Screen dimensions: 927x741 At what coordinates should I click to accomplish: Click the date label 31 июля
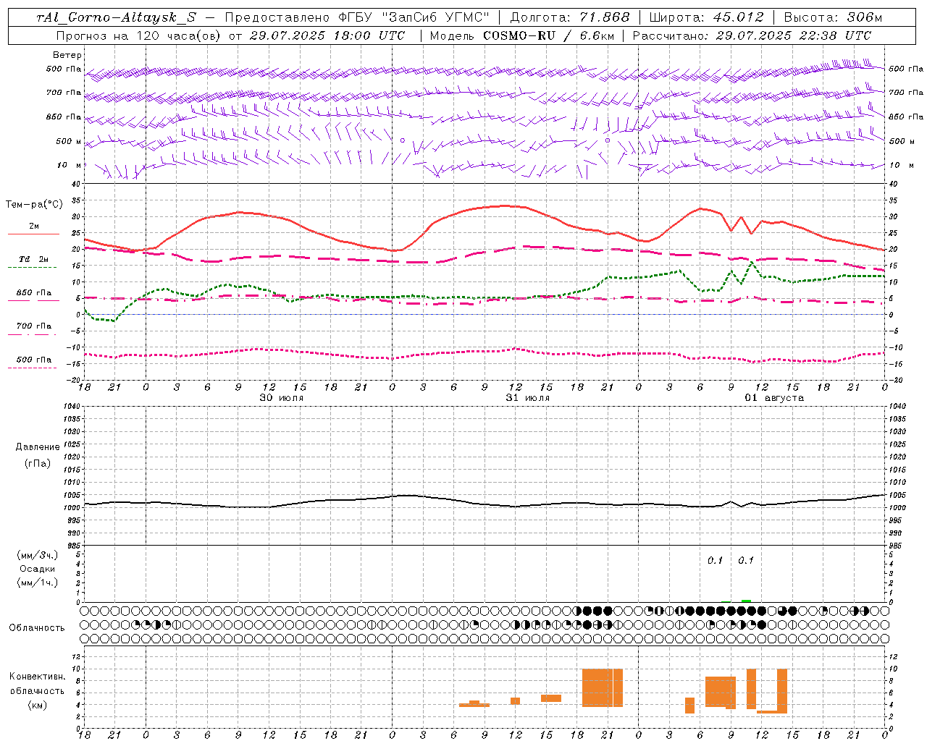528,398
